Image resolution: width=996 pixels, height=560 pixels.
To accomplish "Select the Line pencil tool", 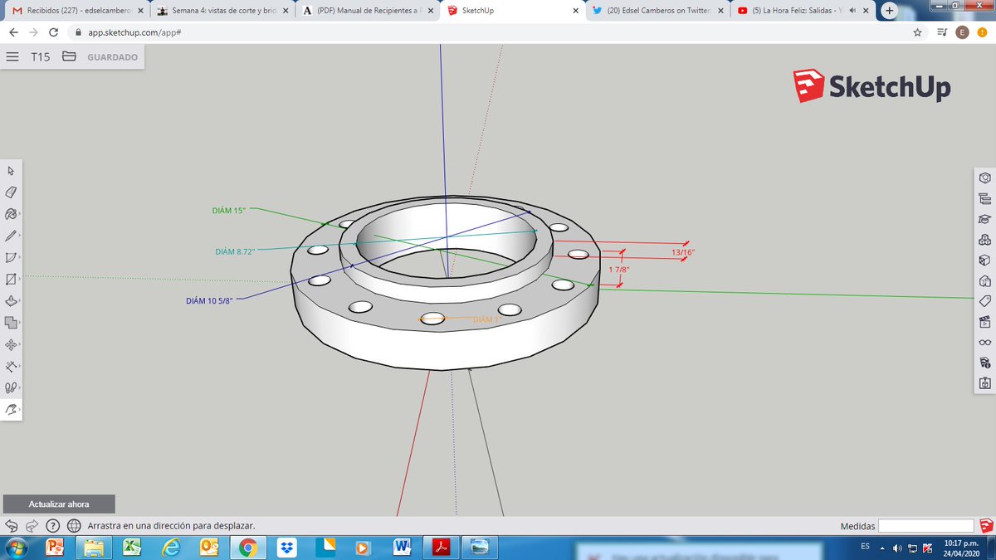I will [10, 235].
